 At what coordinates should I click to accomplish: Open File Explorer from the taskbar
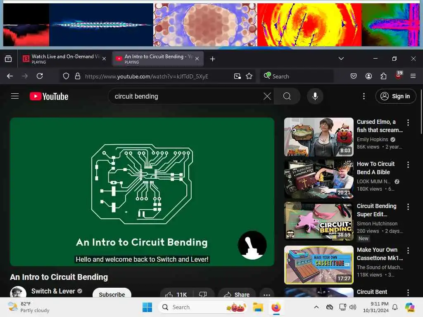tap(258, 307)
